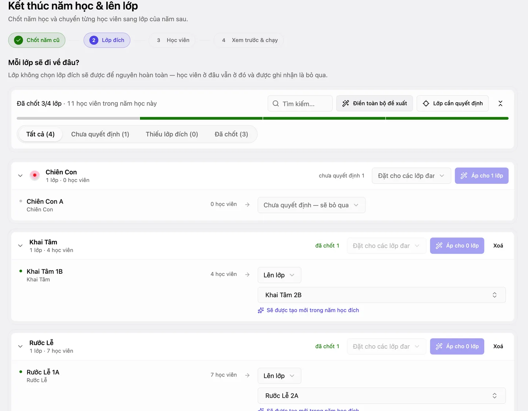Click the red status dot beside Chiên Con
This screenshot has width=528, height=411.
(35, 175)
